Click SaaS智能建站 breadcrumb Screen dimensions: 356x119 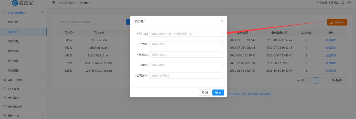click(67, 3)
